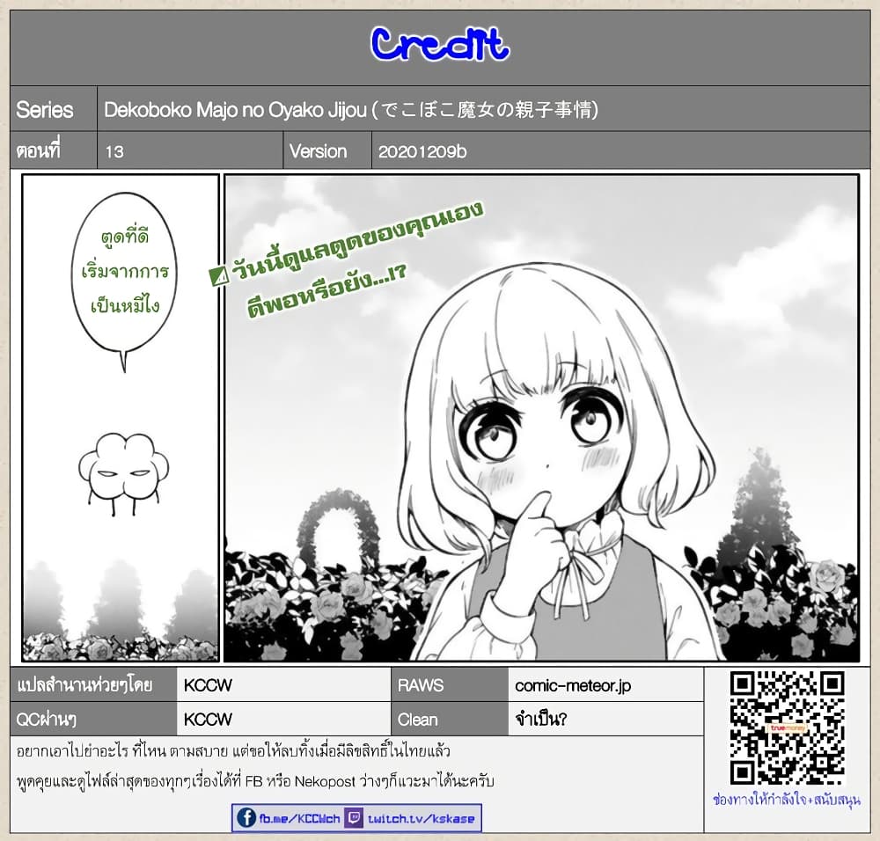
Task: Click the ตอนที่ label cell
Action: click(x=54, y=150)
